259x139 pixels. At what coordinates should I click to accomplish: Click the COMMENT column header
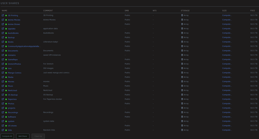(48, 11)
